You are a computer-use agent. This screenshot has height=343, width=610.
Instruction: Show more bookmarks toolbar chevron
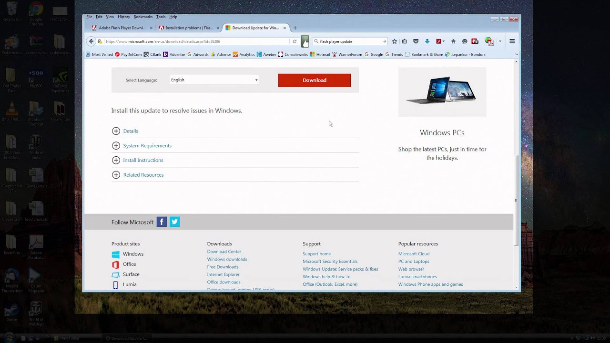[516, 55]
